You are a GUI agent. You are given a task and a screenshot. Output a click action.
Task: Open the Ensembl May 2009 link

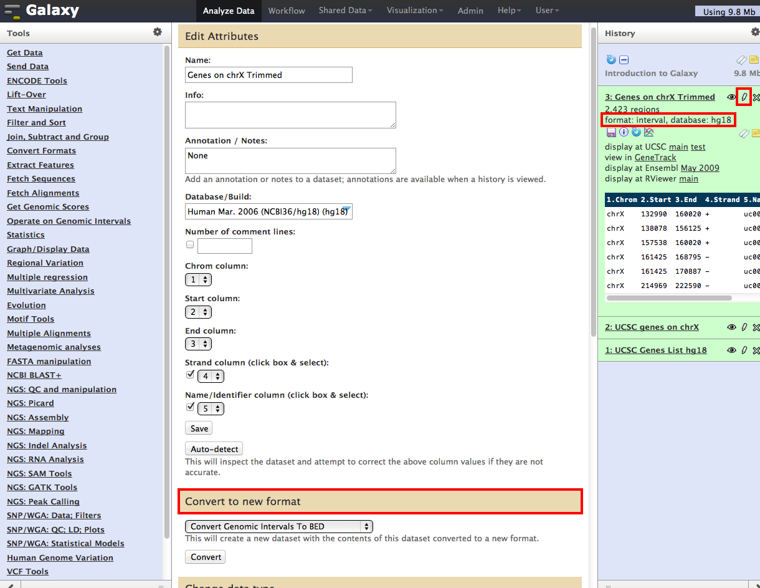(700, 168)
